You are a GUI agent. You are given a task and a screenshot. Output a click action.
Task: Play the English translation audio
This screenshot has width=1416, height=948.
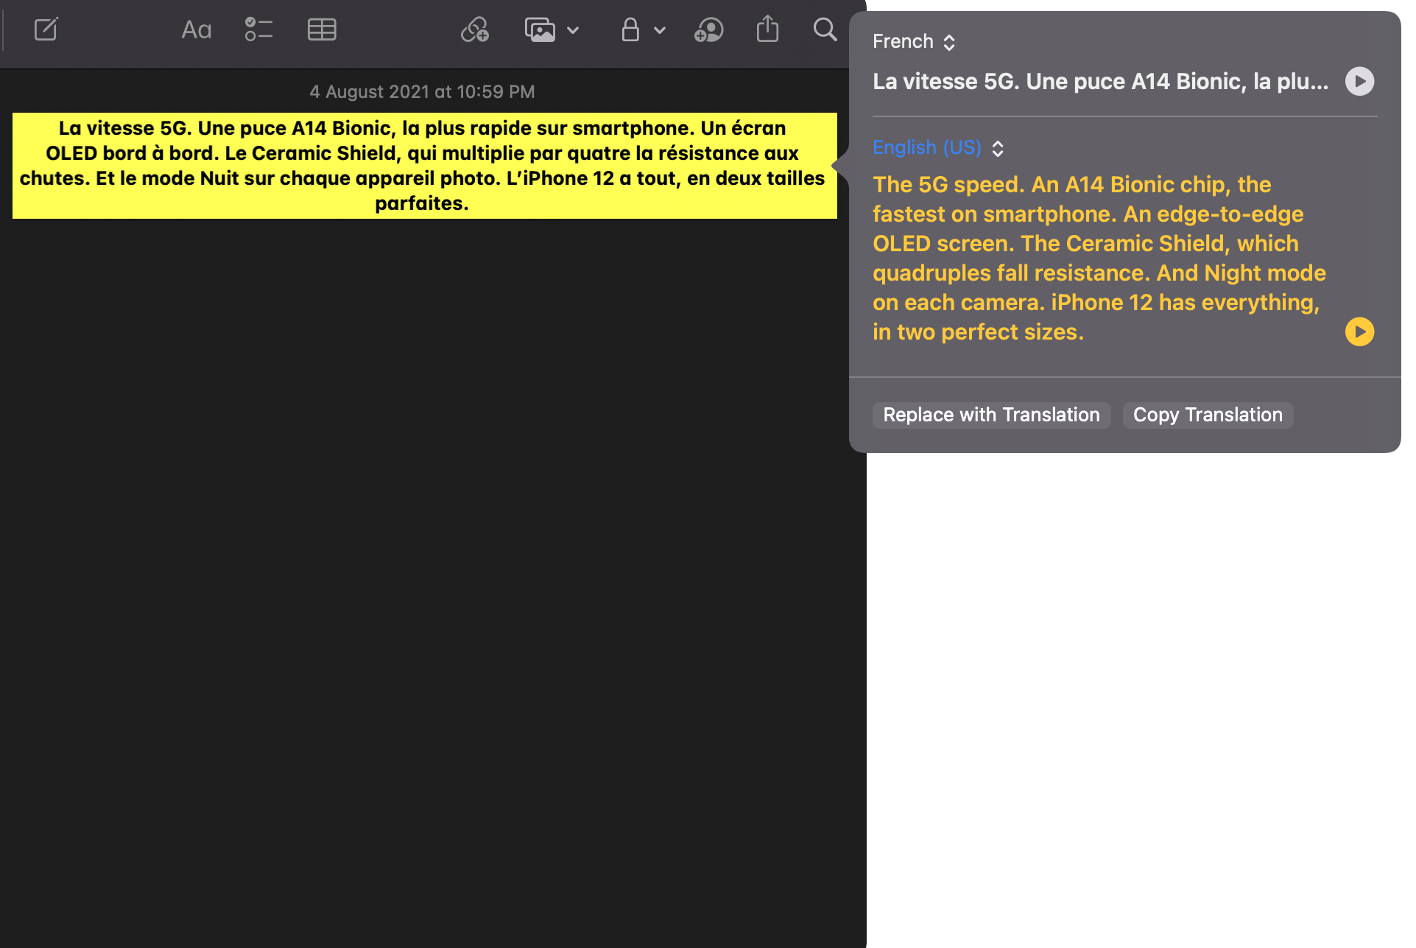pos(1360,331)
